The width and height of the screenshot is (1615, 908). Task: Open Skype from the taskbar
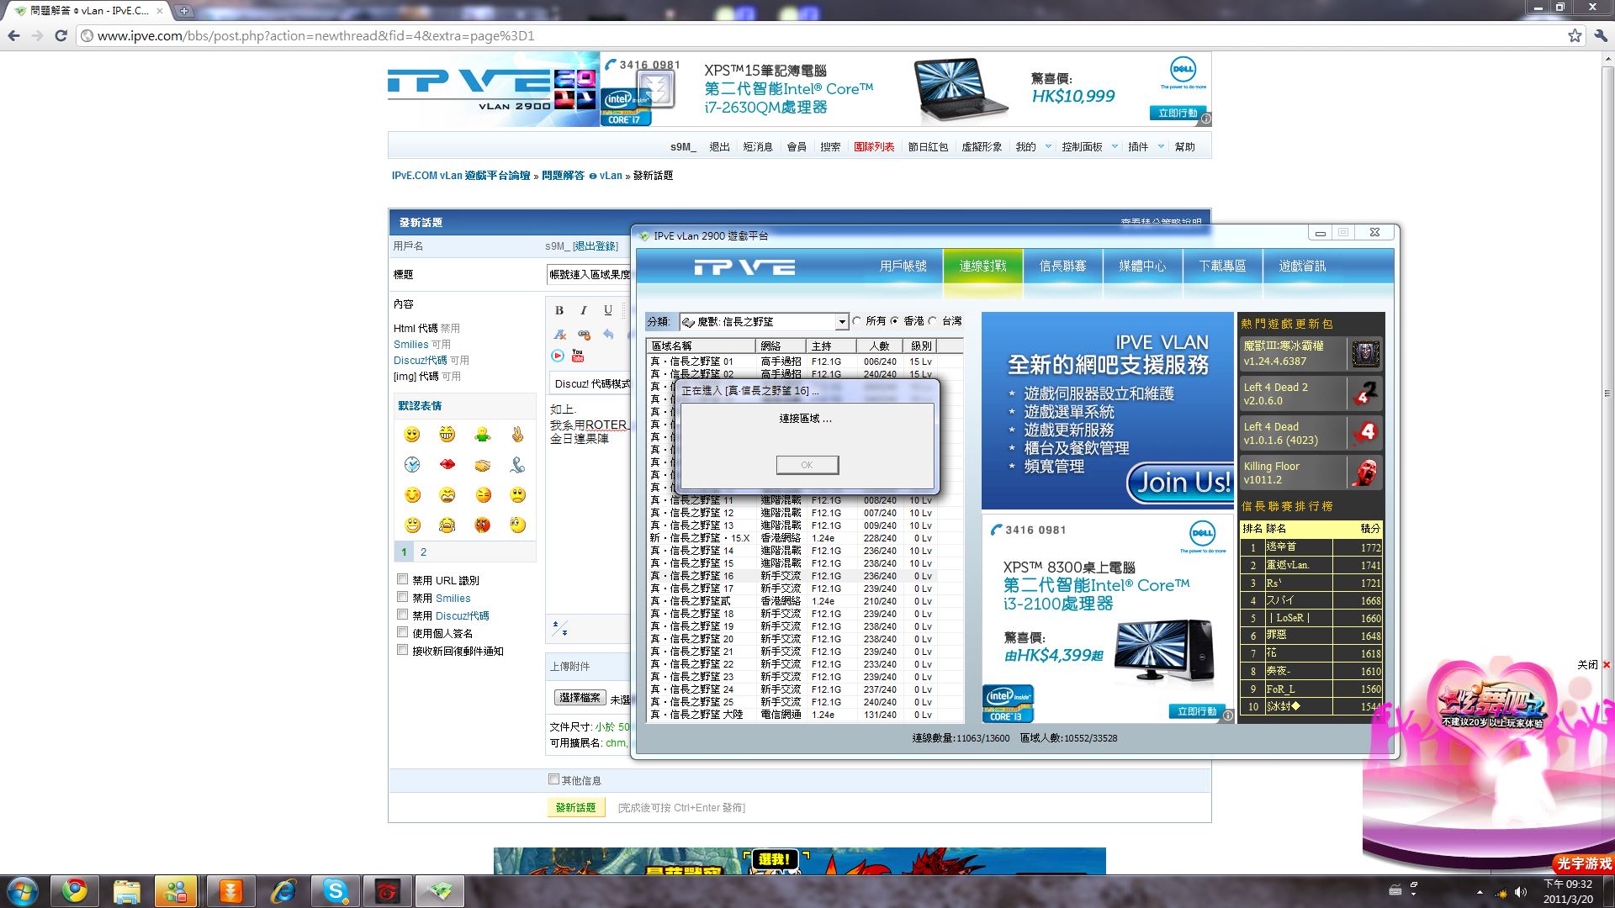[335, 891]
